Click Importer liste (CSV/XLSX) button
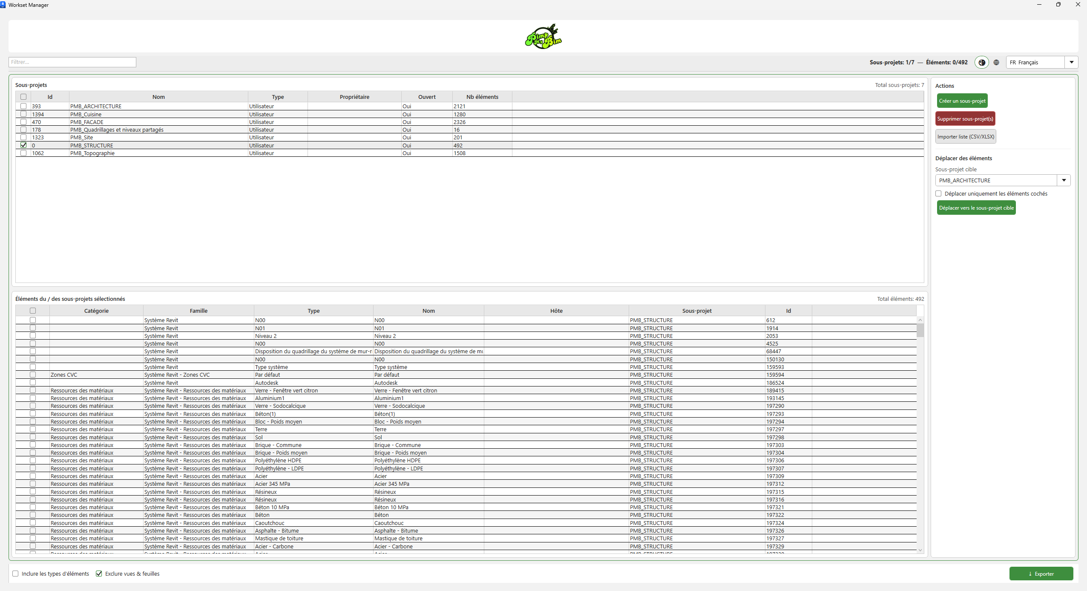The image size is (1087, 591). (x=966, y=137)
